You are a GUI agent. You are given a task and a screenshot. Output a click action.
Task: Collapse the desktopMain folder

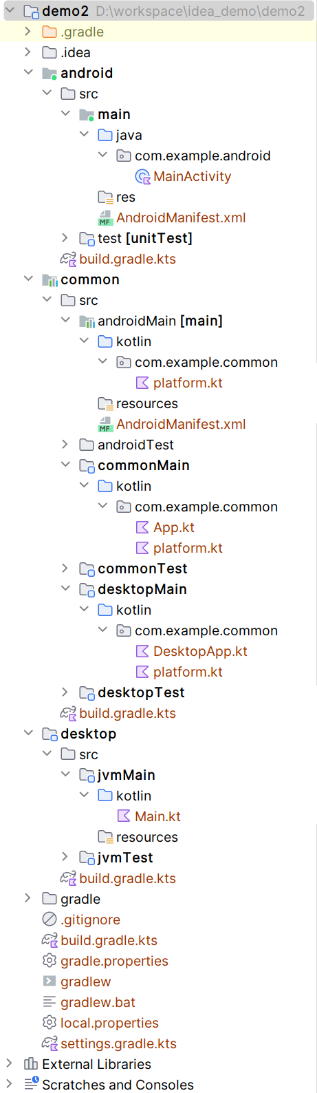[x=65, y=588]
